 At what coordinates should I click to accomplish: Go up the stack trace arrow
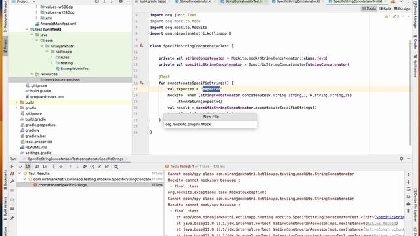coord(408,174)
